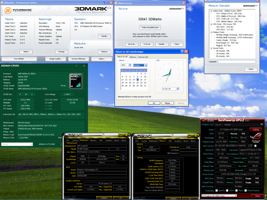Image resolution: width=267 pixels, height=200 pixels.
Task: Click the Select button under Tests
Action: pyautogui.click(x=26, y=52)
